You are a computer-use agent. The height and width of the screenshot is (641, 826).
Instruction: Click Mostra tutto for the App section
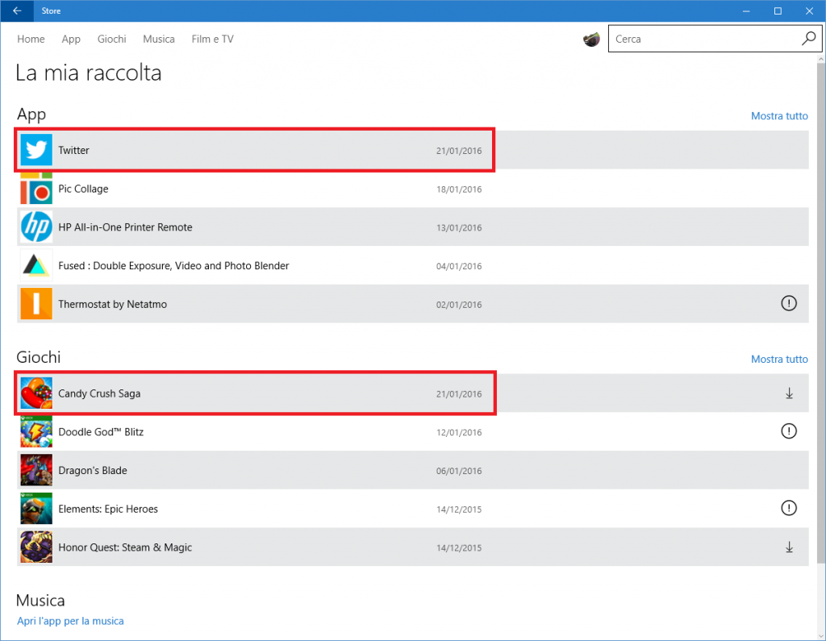(x=779, y=116)
